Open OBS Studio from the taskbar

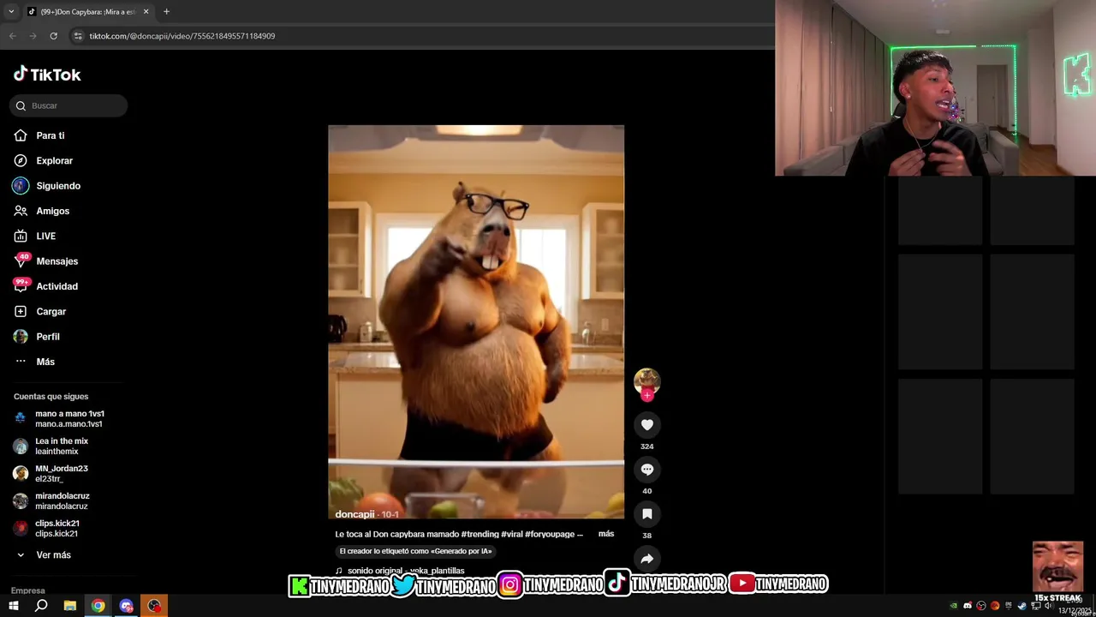click(154, 606)
